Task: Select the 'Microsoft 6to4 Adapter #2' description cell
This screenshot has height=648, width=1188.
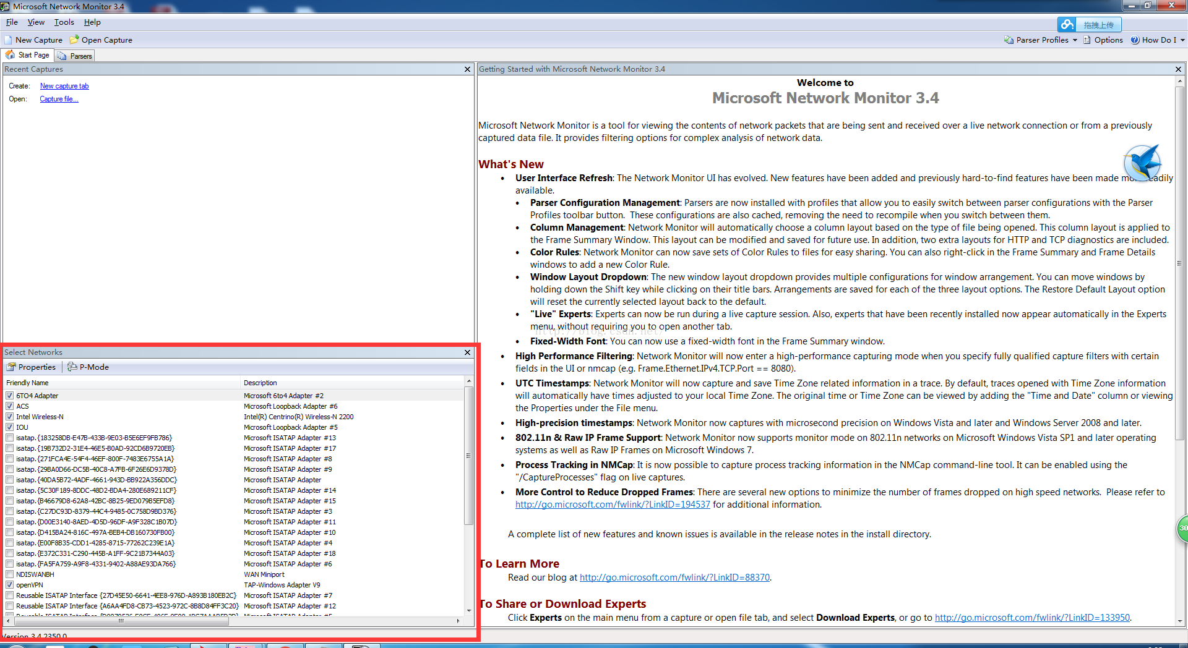Action: pyautogui.click(x=283, y=396)
